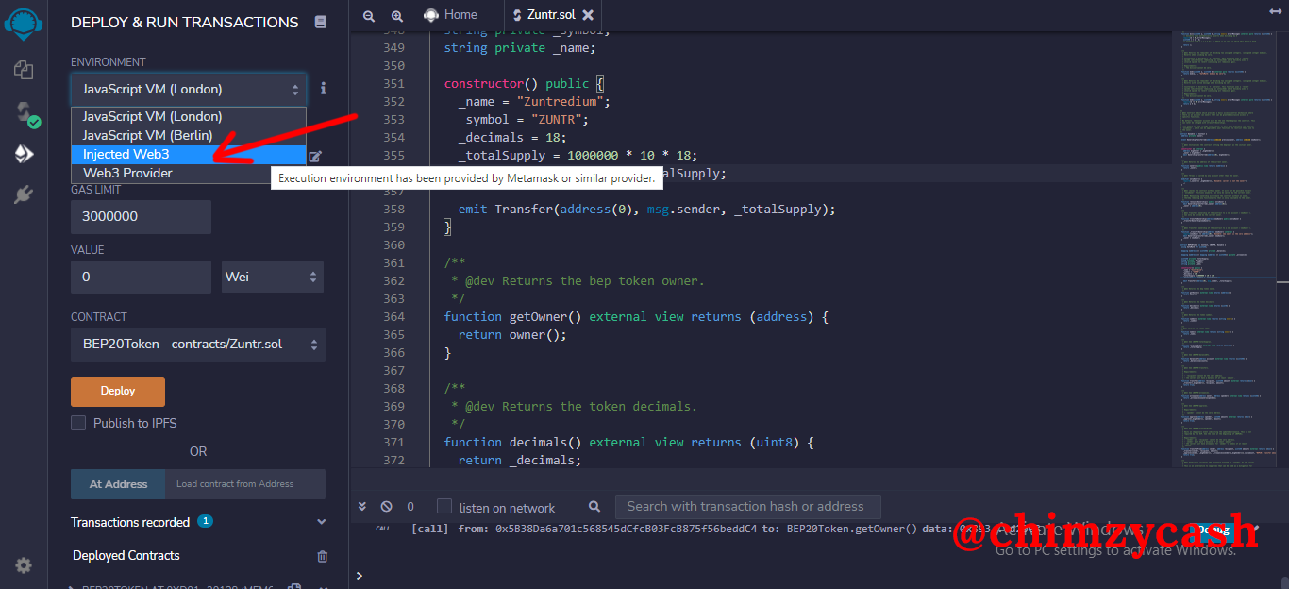Image resolution: width=1289 pixels, height=589 pixels.
Task: Click line number 371 in gutter
Action: click(393, 443)
